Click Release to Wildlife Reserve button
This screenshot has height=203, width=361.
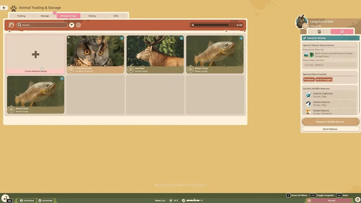[x=331, y=122]
